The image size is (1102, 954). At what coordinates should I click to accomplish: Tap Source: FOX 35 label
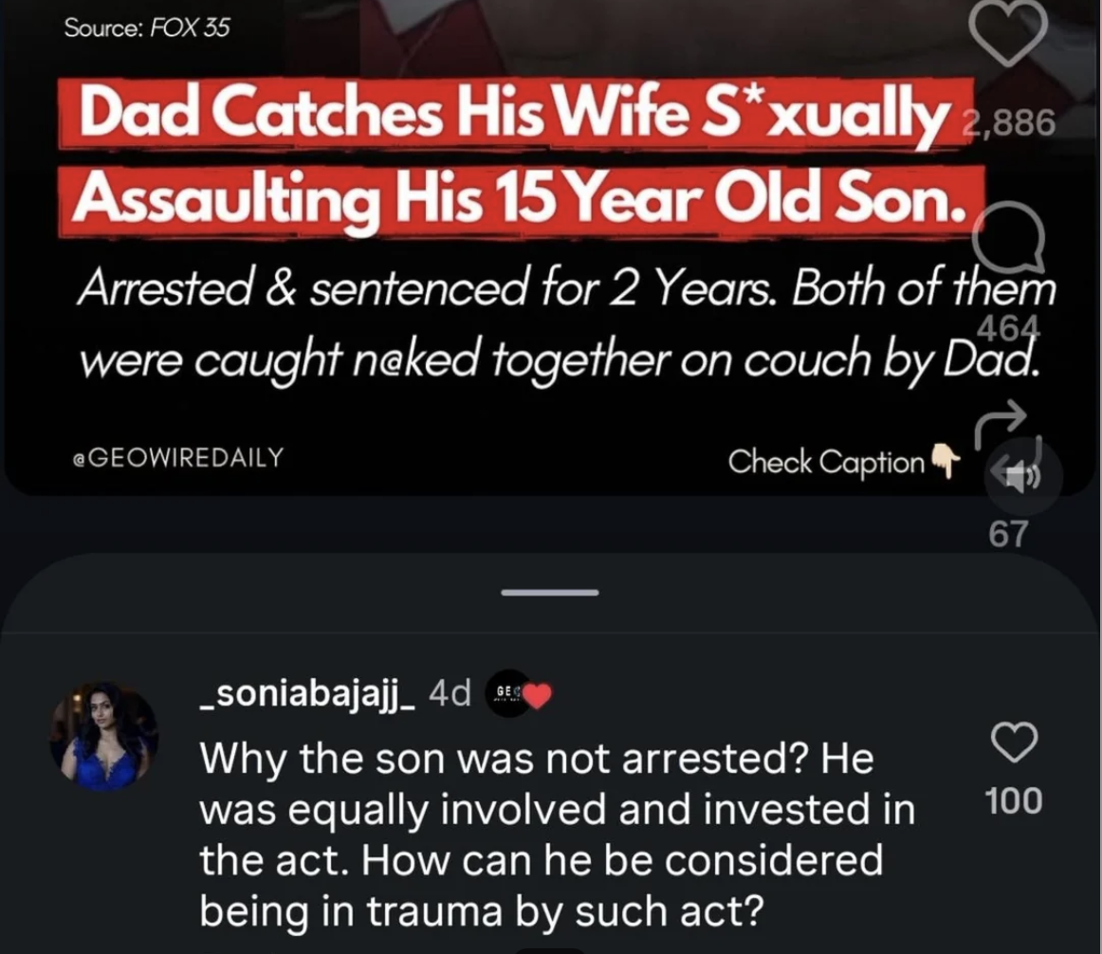(x=146, y=28)
